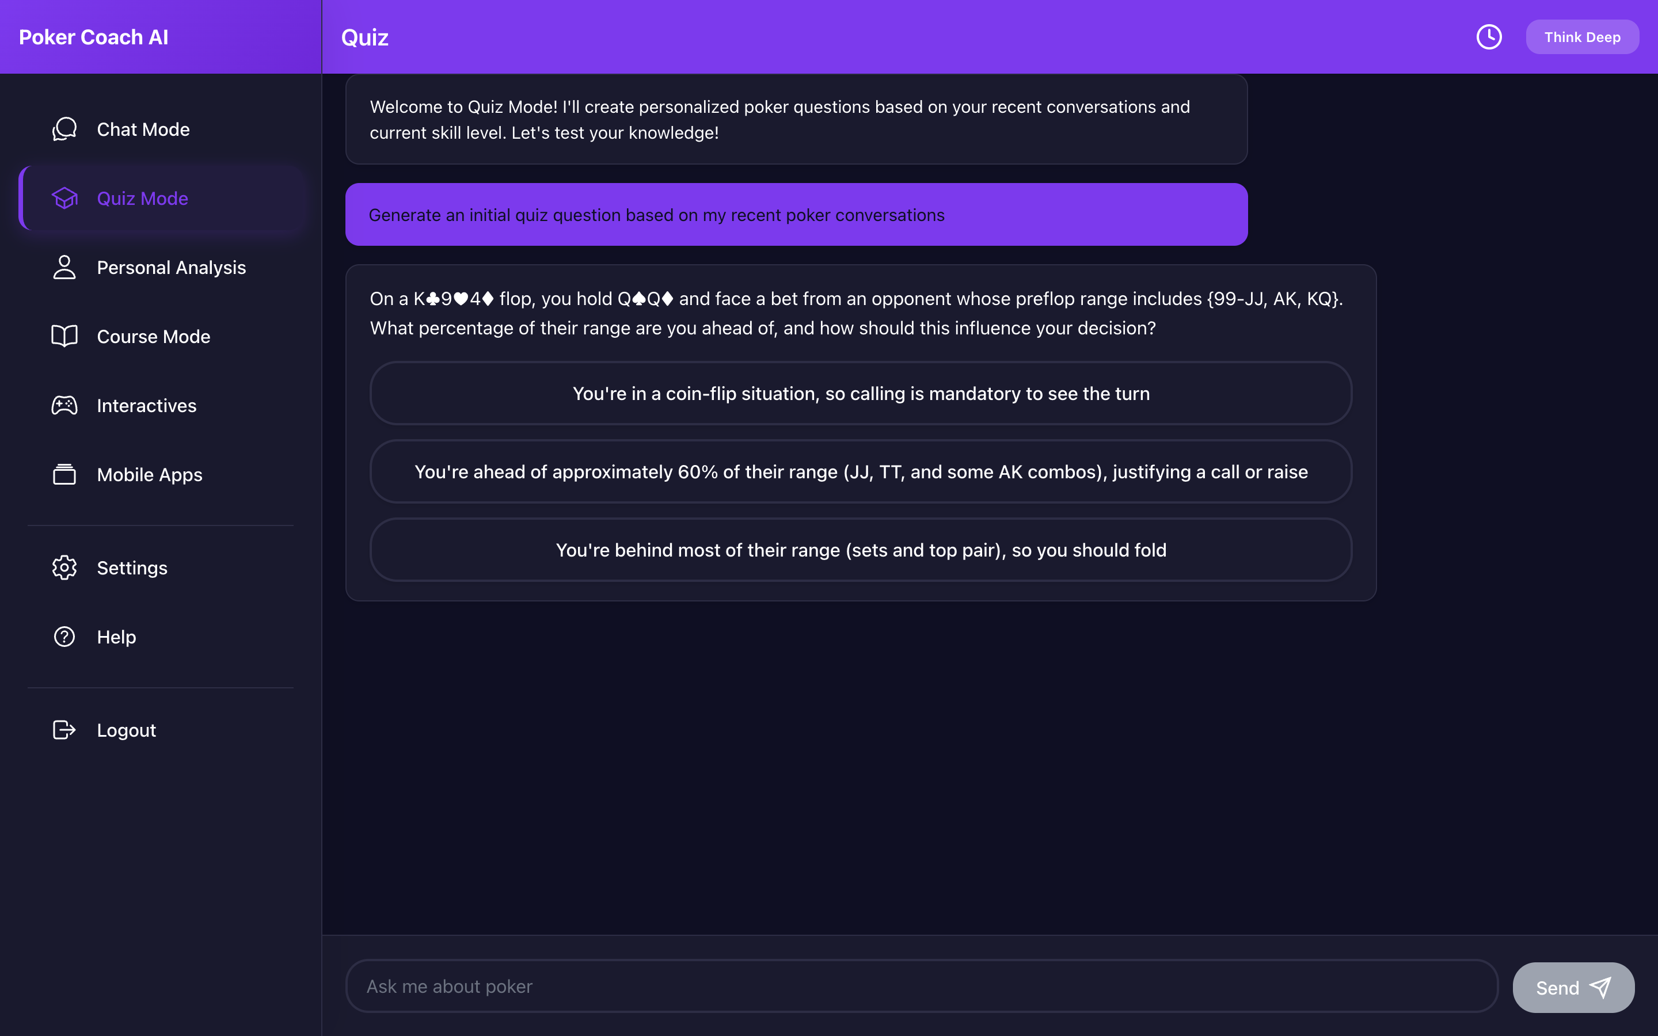Click the purple quiz request message bubble
The width and height of the screenshot is (1658, 1036).
click(796, 215)
